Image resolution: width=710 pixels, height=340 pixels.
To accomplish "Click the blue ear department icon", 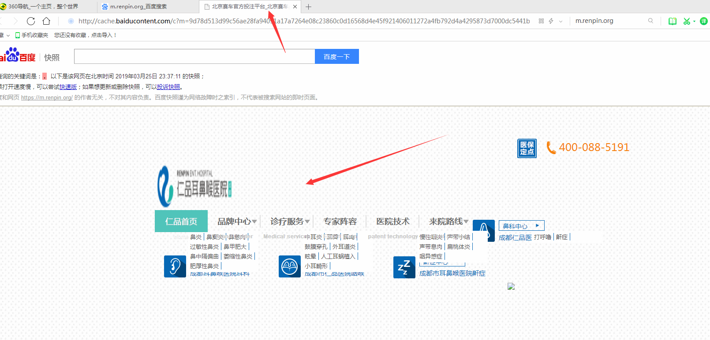I will (175, 266).
